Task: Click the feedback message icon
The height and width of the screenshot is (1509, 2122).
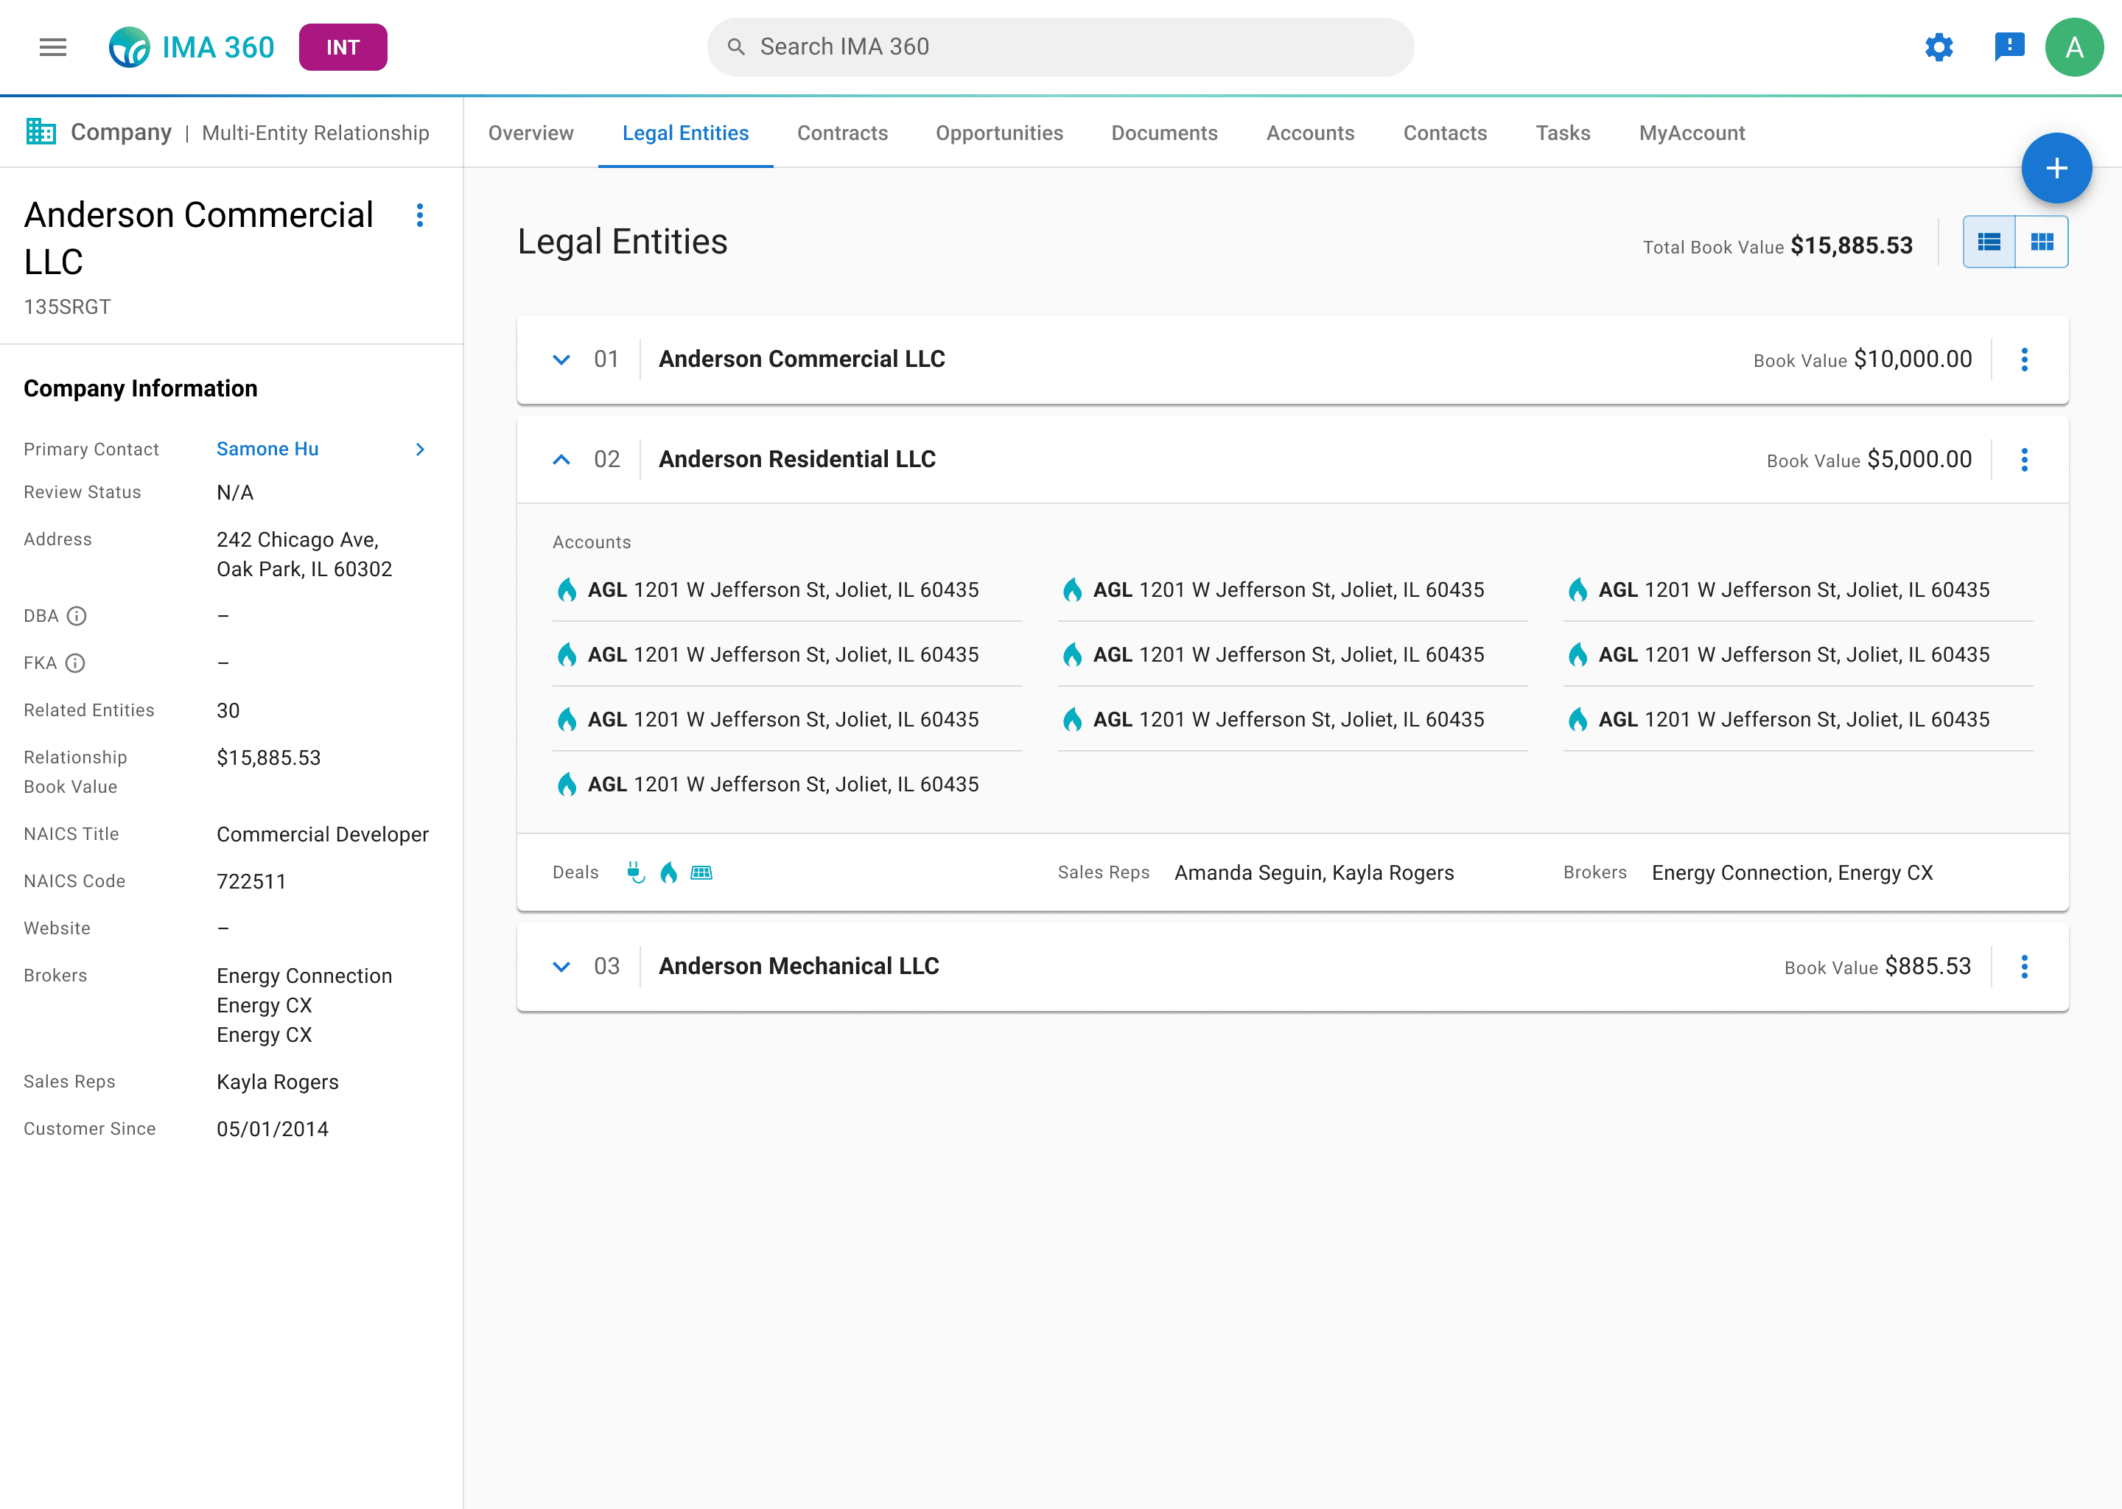Action: tap(2009, 46)
